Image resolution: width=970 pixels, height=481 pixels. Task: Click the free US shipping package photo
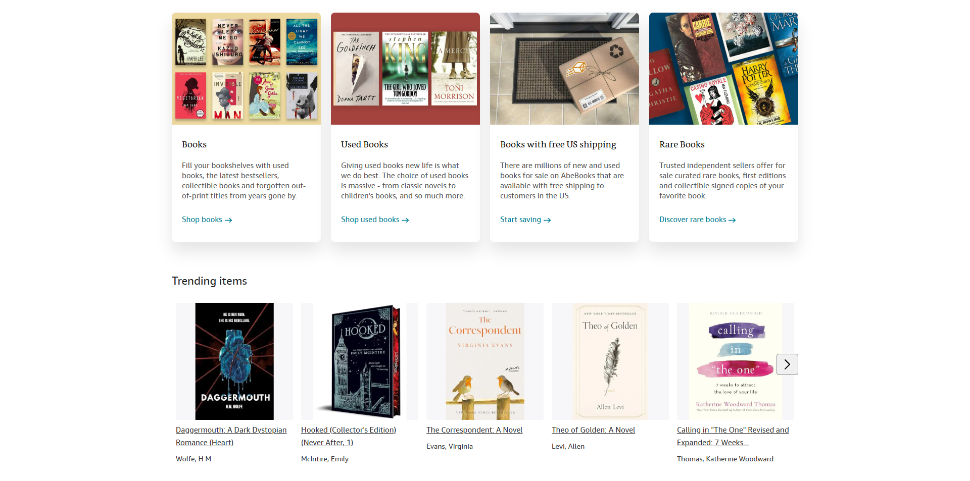tap(564, 69)
